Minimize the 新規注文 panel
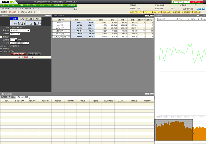Screen dimensions: 206x144 (x=47, y=16)
